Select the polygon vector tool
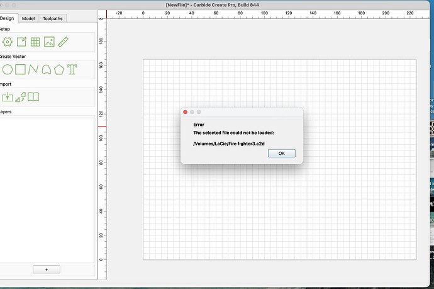This screenshot has height=289, width=434. pos(59,69)
